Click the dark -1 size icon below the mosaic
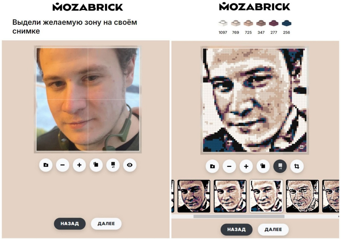 [x=280, y=166]
